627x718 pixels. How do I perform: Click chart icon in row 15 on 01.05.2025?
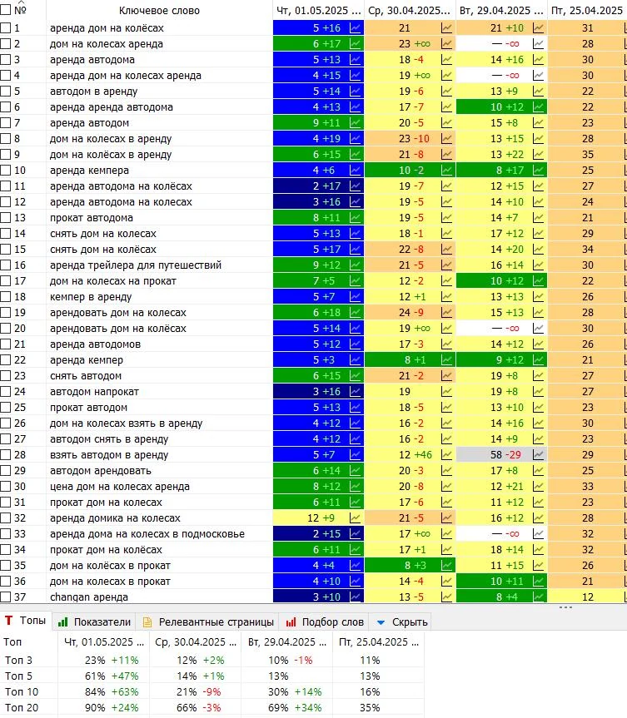356,250
